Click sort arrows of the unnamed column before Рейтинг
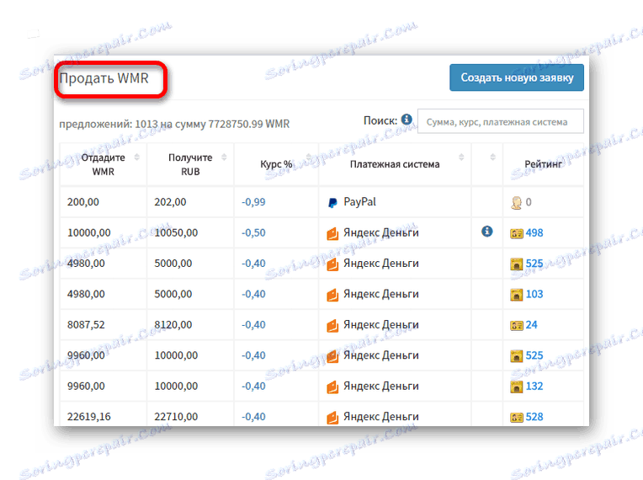 pyautogui.click(x=493, y=157)
